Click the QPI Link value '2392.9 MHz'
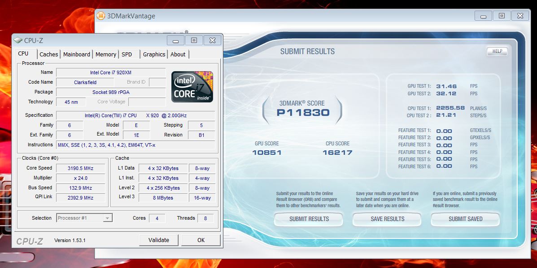This screenshot has width=537, height=268. point(80,198)
